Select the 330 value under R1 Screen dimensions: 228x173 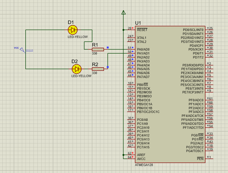[94, 53]
